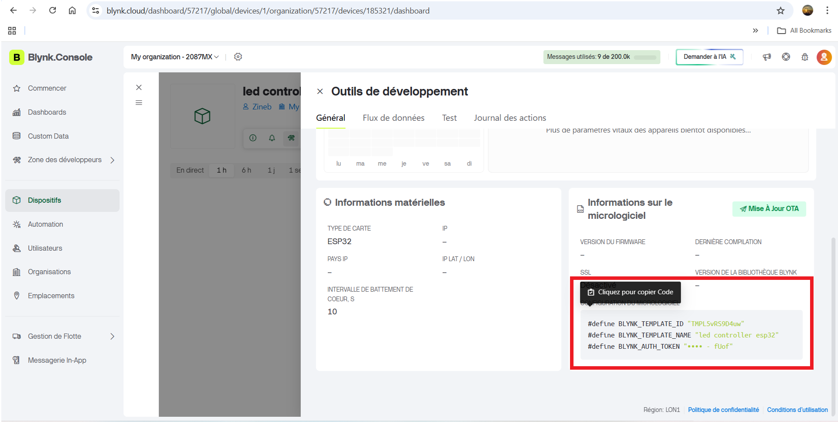This screenshot has width=838, height=422.
Task: Open All Bookmarks folder
Action: click(x=804, y=31)
